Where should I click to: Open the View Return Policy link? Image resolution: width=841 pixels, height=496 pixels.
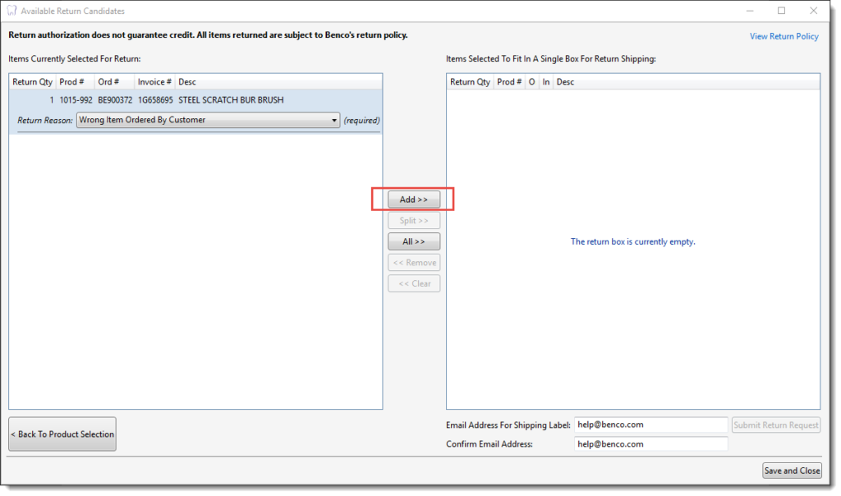784,36
